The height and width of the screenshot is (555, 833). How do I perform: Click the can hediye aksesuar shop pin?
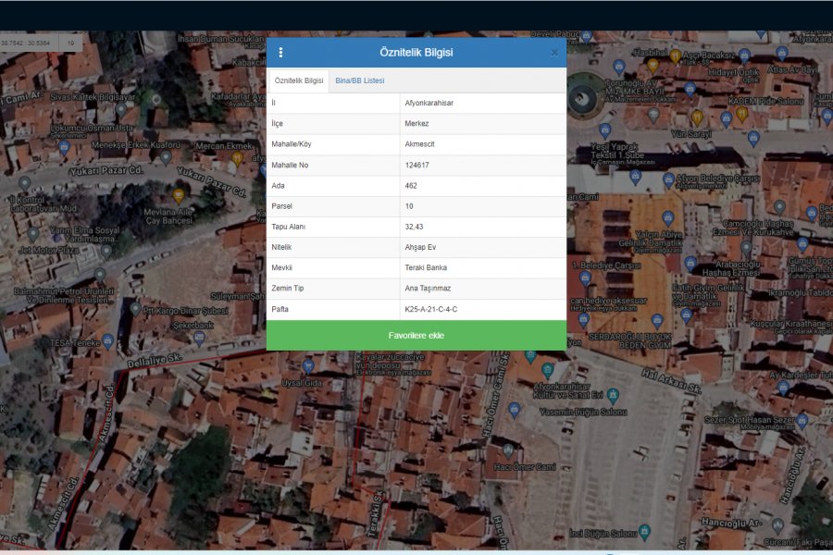[x=584, y=319]
